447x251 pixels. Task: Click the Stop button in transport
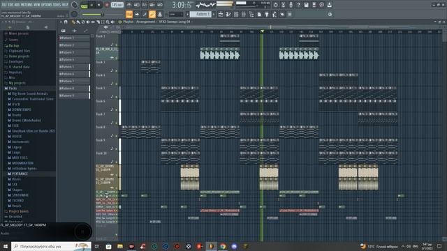click(99, 5)
